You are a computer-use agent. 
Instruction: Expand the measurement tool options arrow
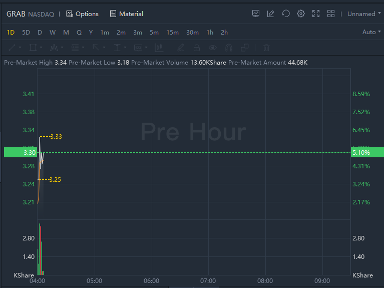(x=125, y=47)
